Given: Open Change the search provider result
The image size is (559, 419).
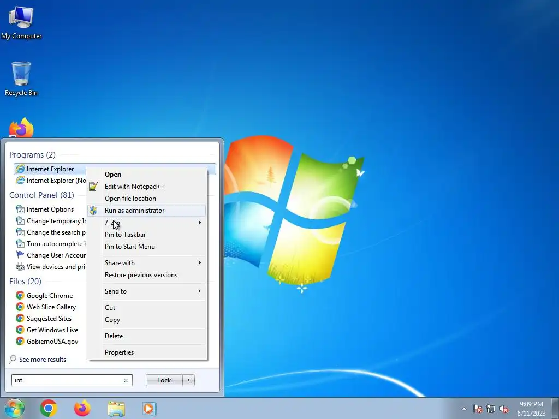Looking at the screenshot, I should (x=50, y=232).
